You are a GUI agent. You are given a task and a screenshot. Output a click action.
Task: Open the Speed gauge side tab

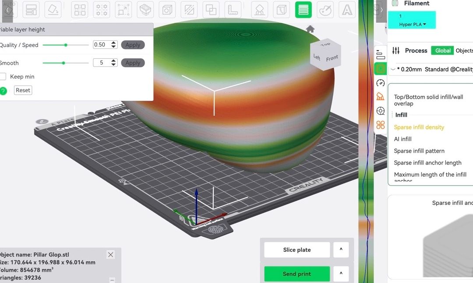[x=381, y=82]
